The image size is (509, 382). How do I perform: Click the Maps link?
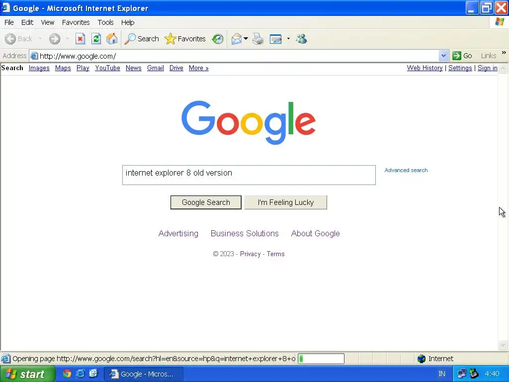63,68
